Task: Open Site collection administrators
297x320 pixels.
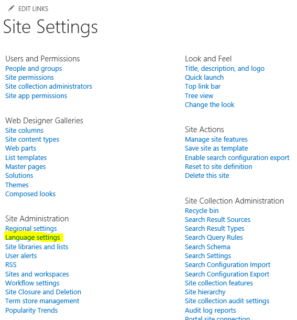Action: tap(49, 87)
